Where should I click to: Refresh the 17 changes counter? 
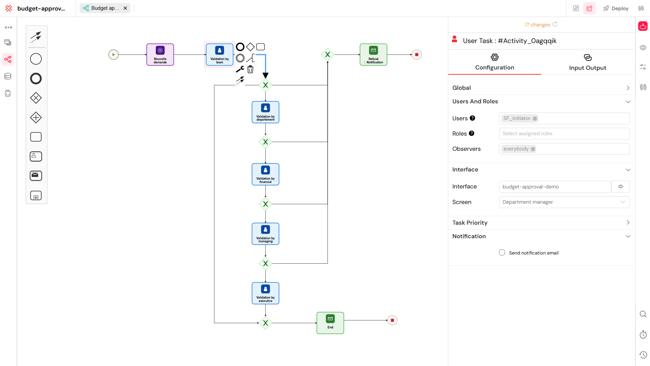tap(555, 24)
